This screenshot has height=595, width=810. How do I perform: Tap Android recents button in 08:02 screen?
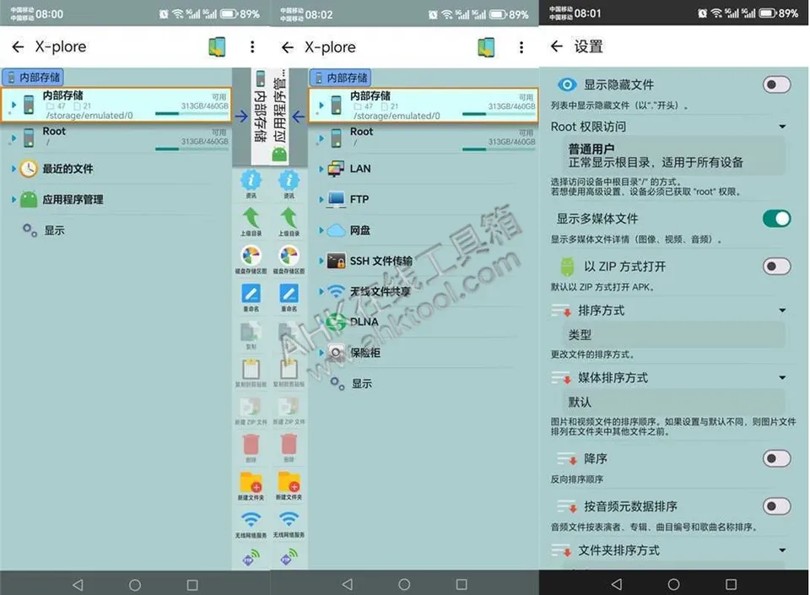tap(462, 584)
